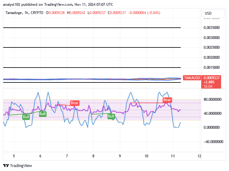The width and height of the screenshot is (229, 171).
Task: Click the Low value 0.0009237
Action: coord(97,13)
